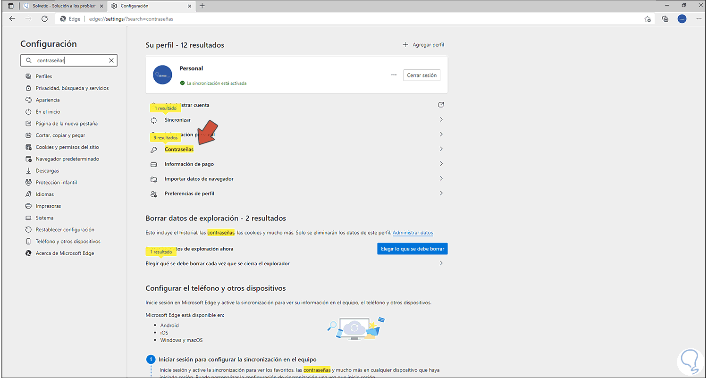Viewport: 708px width, 378px height.
Task: Click the iOS list entry
Action: (x=164, y=333)
